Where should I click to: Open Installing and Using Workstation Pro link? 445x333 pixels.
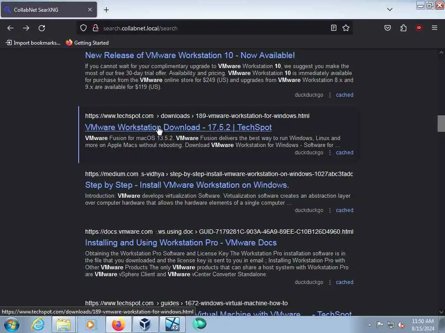point(181,243)
